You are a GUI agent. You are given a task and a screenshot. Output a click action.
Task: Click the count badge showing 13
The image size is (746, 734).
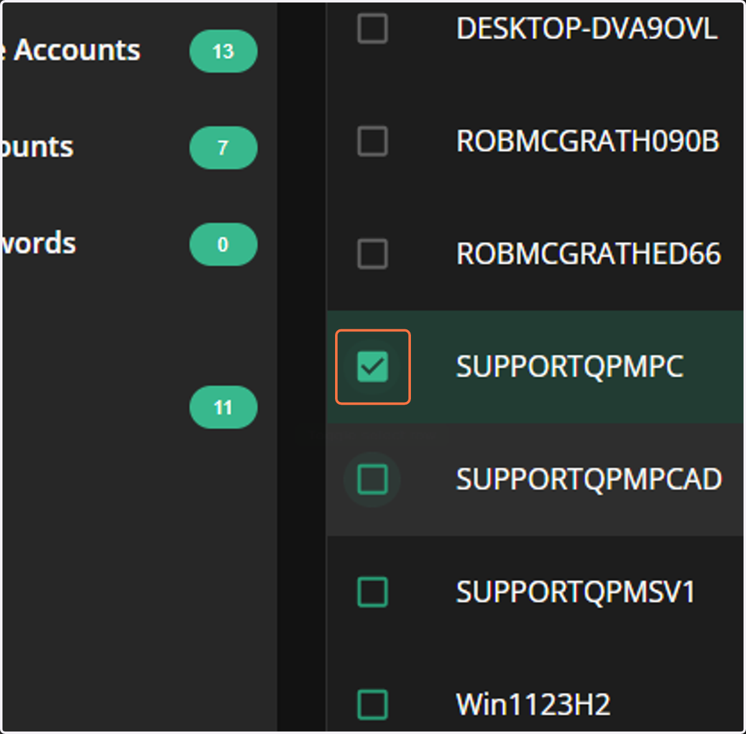(223, 51)
